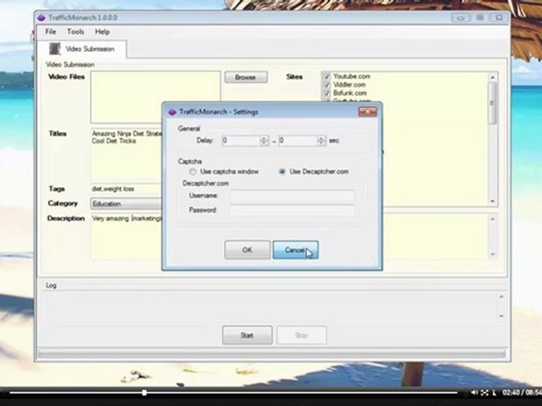Select Use Decaptcher.com radio button
The width and height of the screenshot is (542, 406).
tap(282, 171)
